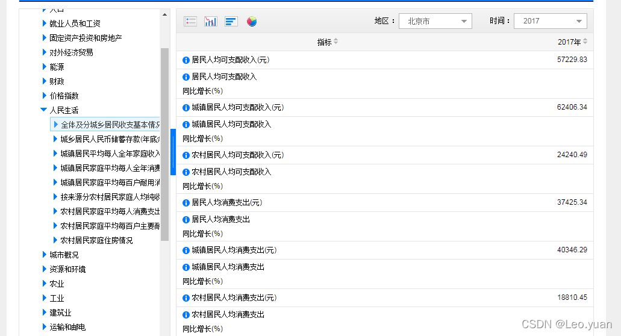Expand the 对外经济贸易 tree node
Viewport: 621px width, 336px height.
45,52
